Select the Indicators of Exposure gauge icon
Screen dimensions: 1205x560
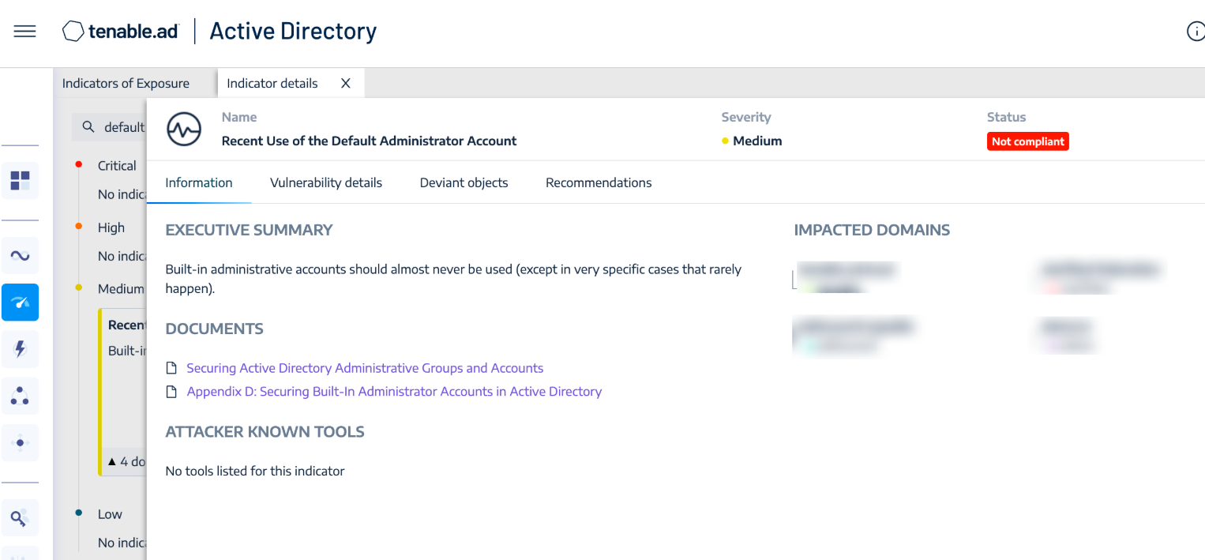click(20, 303)
